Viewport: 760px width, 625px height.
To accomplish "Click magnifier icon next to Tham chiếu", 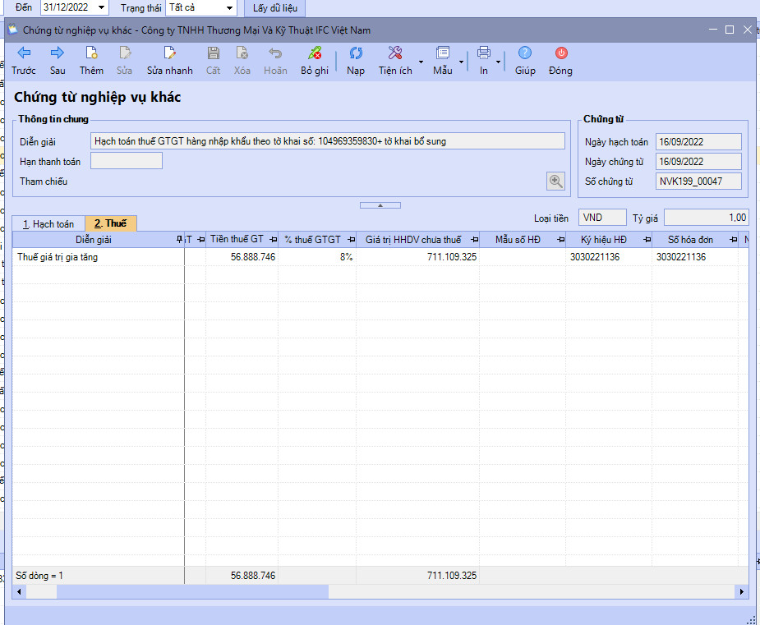I will 555,182.
